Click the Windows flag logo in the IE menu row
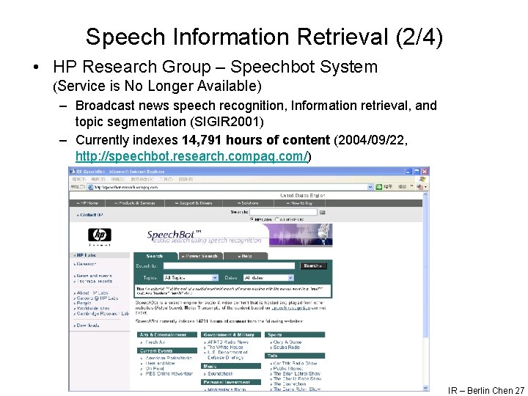This screenshot has height=396, width=528. 422,179
